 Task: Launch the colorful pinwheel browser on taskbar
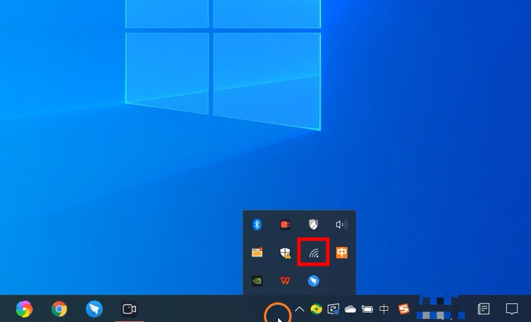point(24,309)
